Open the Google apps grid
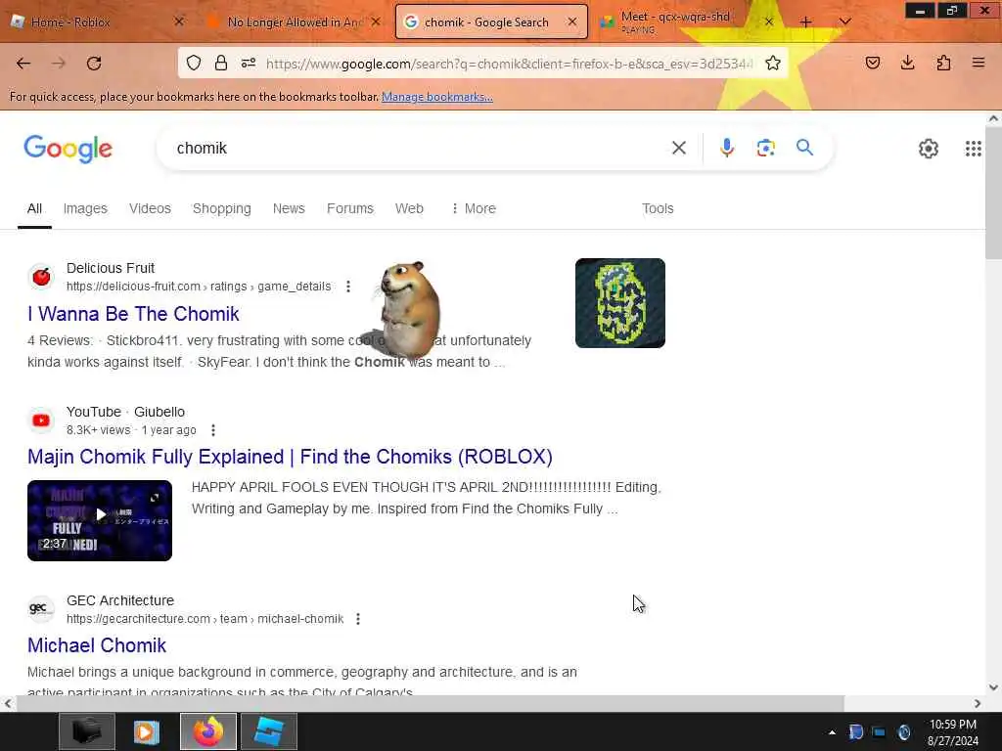1002x751 pixels. pos(973,149)
